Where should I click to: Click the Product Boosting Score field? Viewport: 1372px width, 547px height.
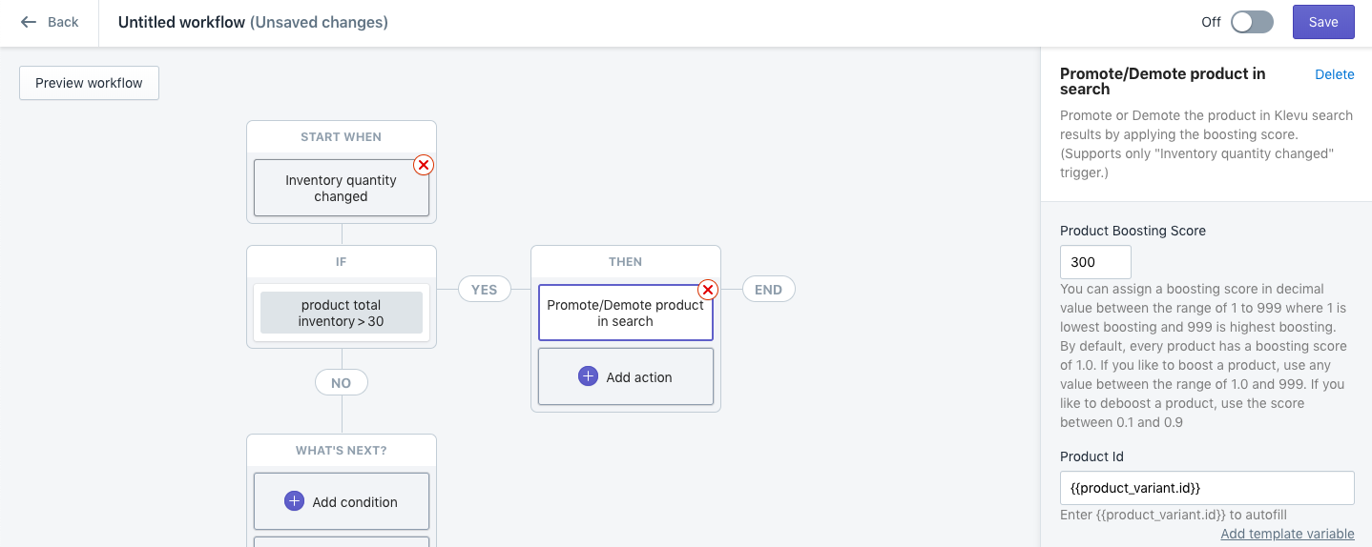tap(1095, 262)
